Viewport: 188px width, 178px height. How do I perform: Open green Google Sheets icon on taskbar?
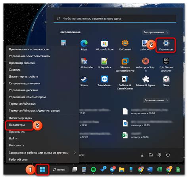click(178, 169)
